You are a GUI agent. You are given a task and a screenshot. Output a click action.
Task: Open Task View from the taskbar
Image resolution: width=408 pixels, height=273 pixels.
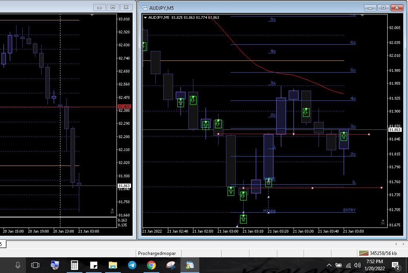(35, 266)
